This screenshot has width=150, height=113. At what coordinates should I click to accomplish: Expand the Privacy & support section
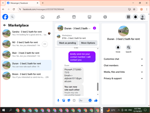coord(123,78)
